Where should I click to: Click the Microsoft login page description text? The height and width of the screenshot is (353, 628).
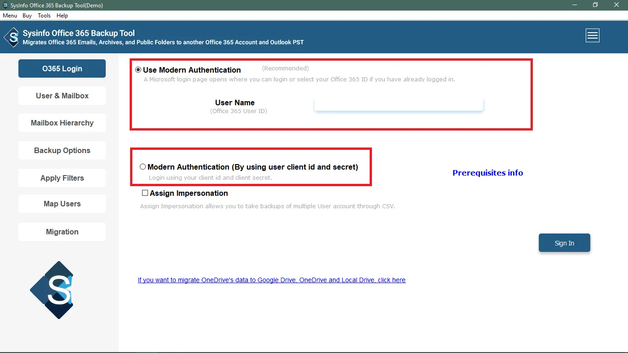299,80
